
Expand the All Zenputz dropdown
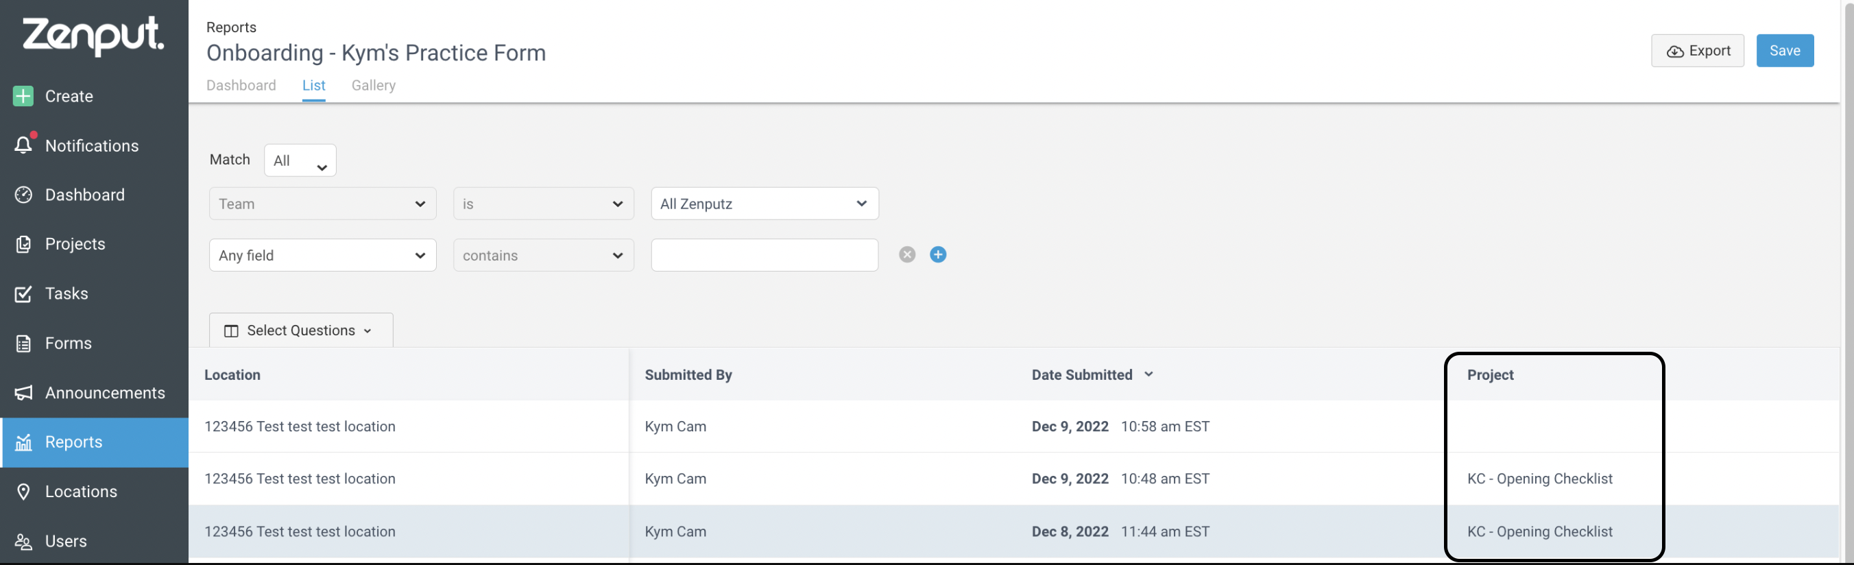[765, 204]
